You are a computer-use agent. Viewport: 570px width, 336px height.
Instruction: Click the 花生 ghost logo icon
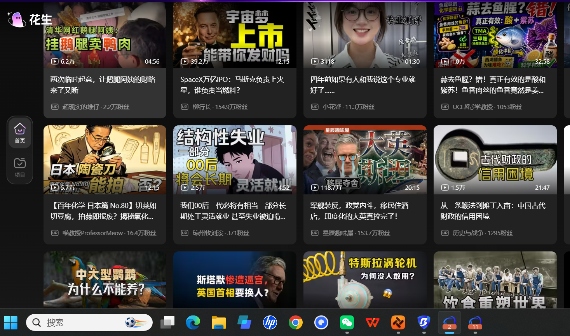17,19
